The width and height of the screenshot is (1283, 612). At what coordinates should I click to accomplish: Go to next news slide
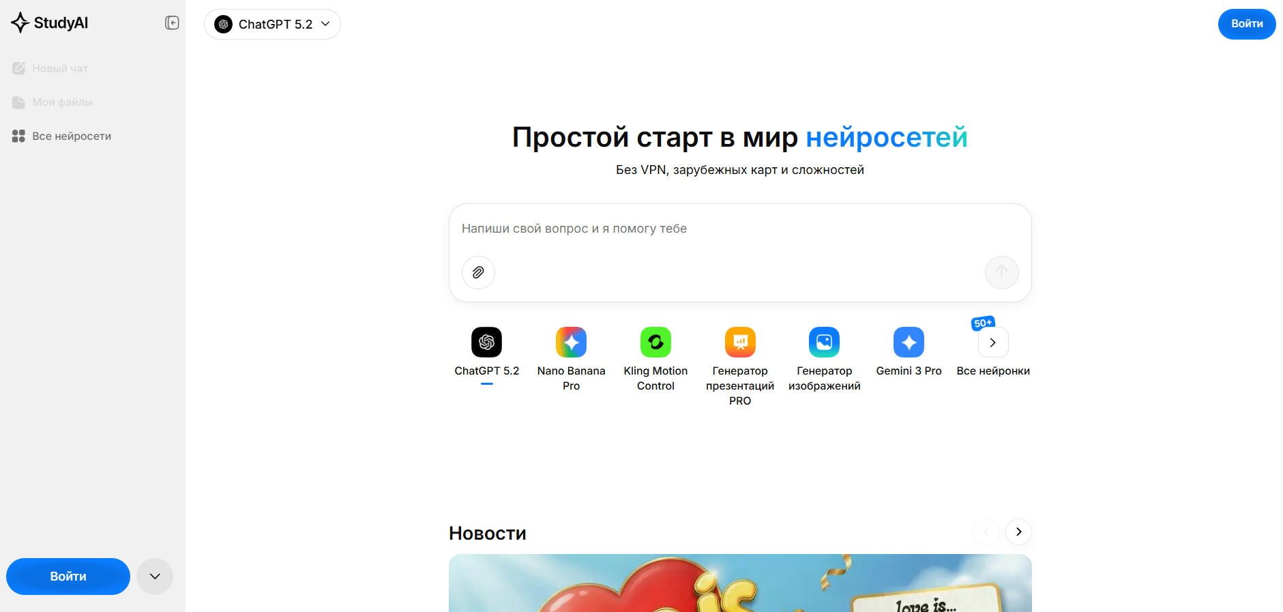[x=1018, y=532]
